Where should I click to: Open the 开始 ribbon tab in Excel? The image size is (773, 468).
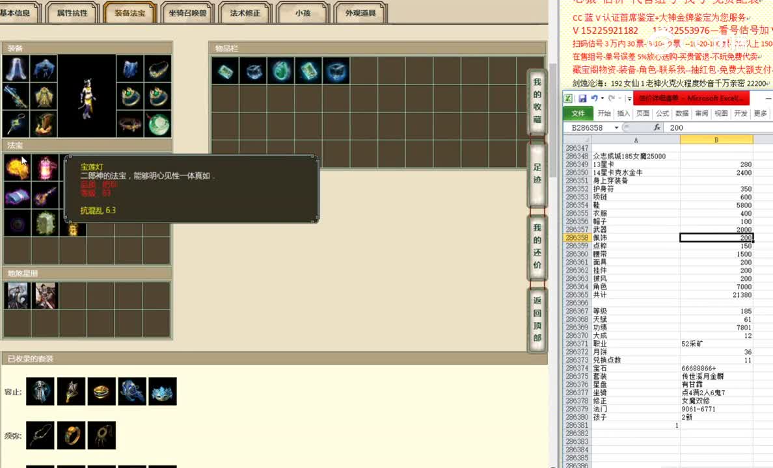[604, 113]
